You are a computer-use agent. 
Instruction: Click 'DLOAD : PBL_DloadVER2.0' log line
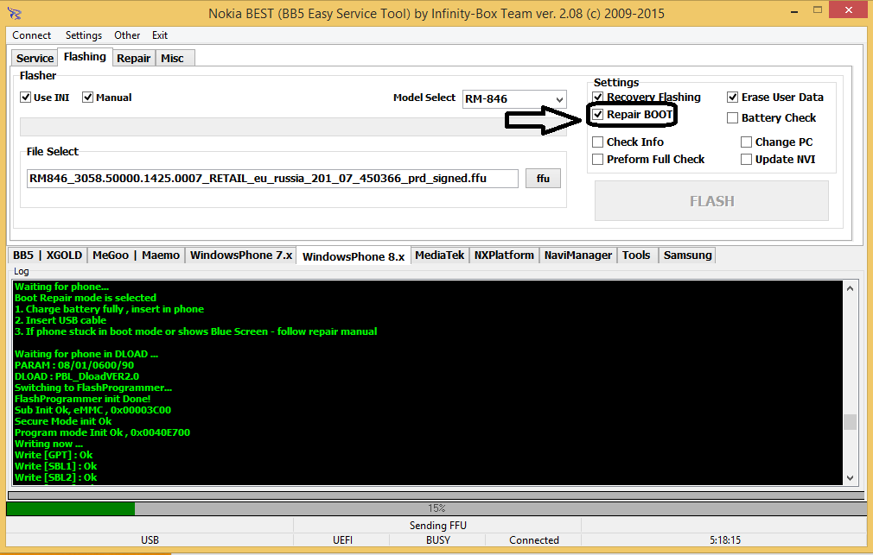[x=77, y=376]
